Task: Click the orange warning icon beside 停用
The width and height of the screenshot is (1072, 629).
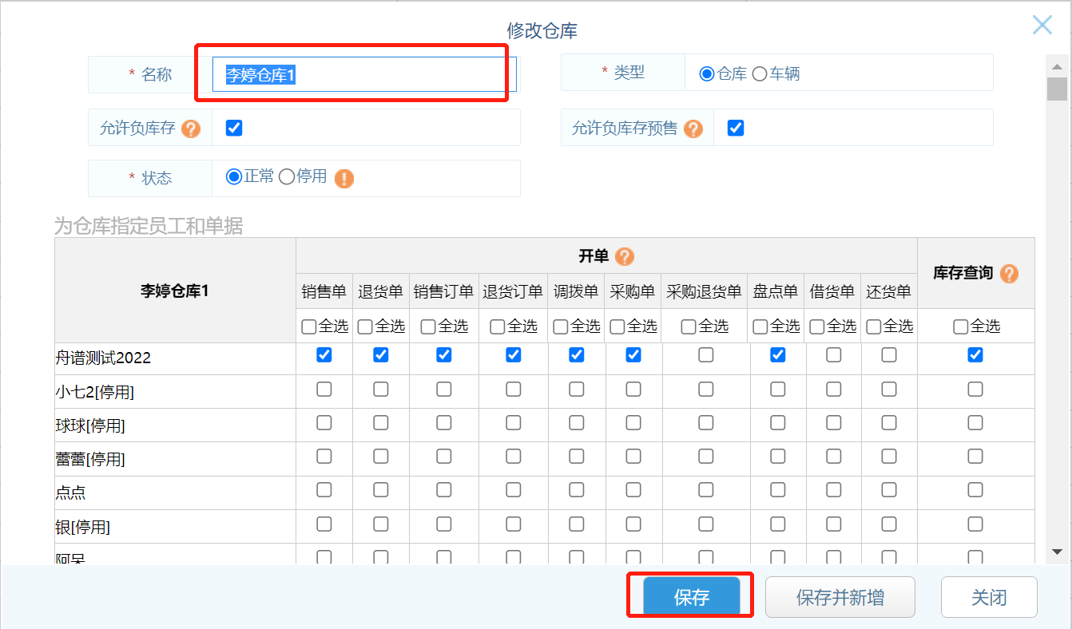Action: pyautogui.click(x=344, y=178)
